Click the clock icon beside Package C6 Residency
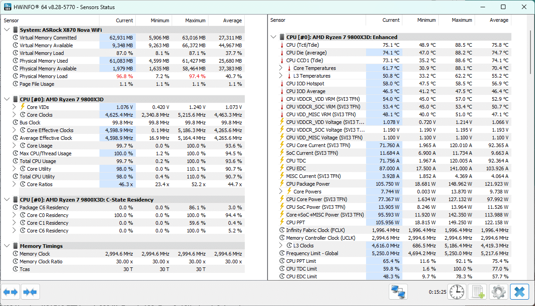This screenshot has height=306, width=535. point(15,207)
